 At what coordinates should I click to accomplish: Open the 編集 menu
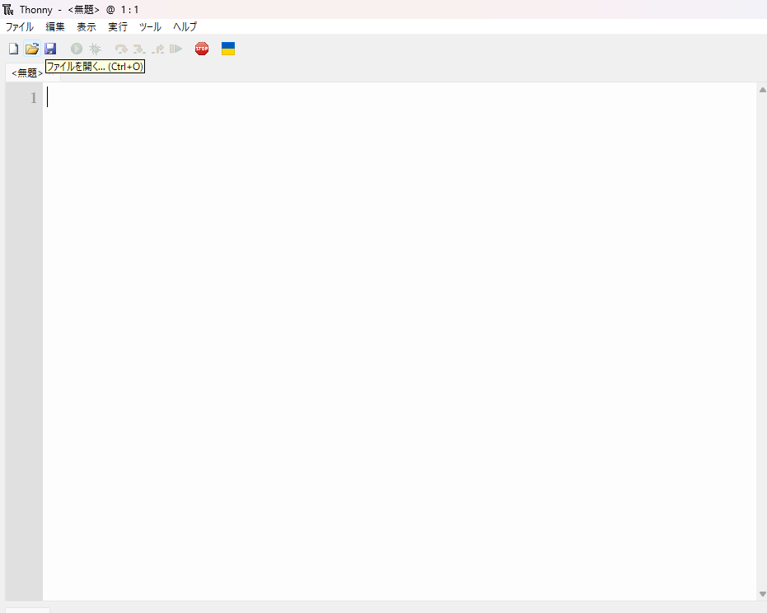(54, 26)
